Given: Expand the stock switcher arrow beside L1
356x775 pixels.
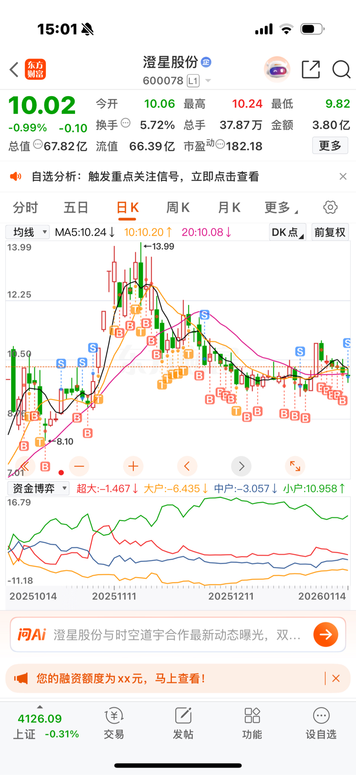Looking at the screenshot, I should click(x=208, y=81).
